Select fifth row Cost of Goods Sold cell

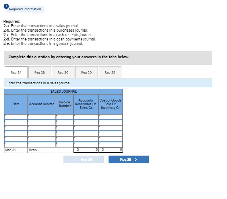point(111,139)
